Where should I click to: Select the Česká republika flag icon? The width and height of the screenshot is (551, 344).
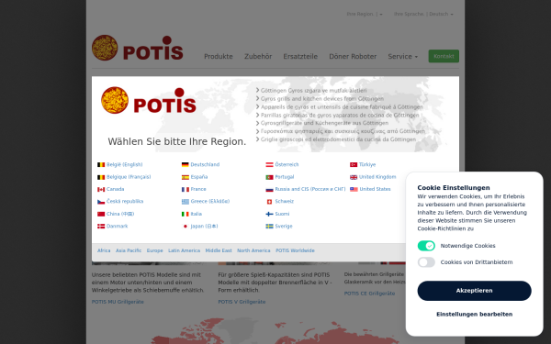[x=101, y=202]
